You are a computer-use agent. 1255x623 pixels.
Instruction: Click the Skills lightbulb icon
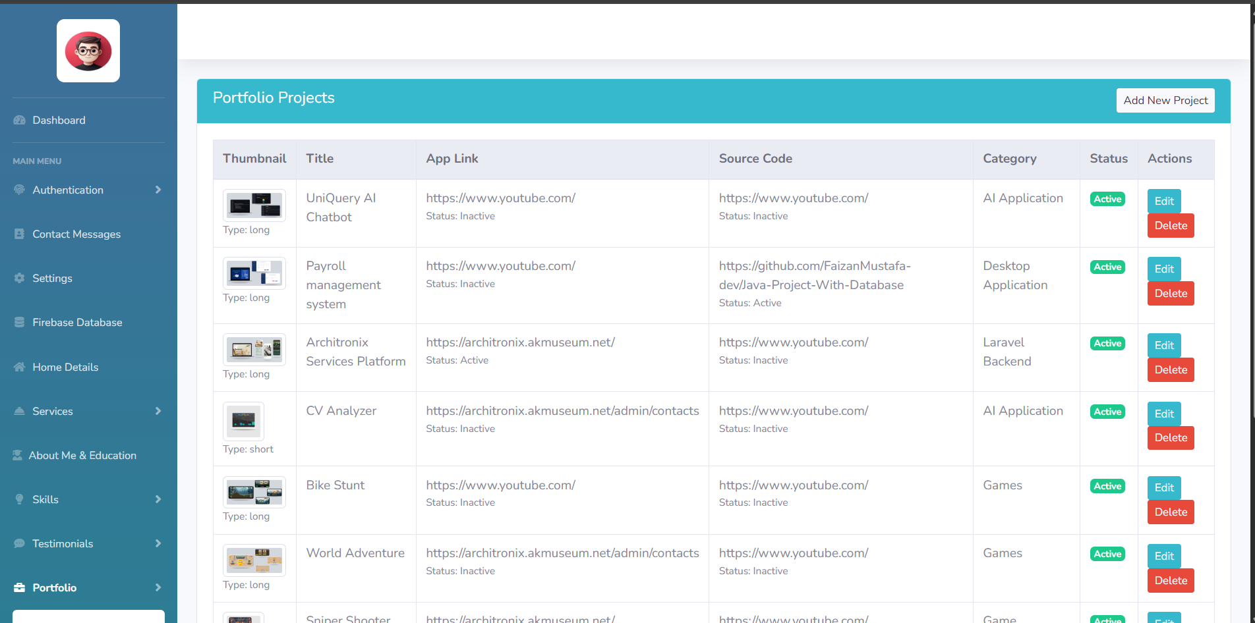(x=20, y=499)
